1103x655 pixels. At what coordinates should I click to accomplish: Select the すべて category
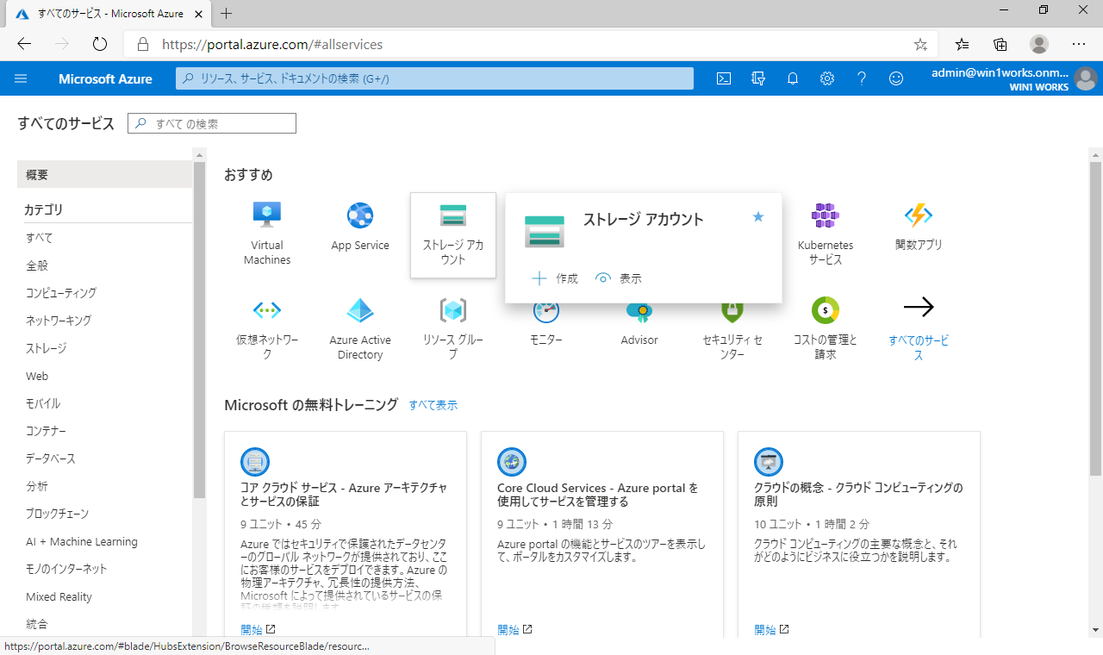pos(39,238)
